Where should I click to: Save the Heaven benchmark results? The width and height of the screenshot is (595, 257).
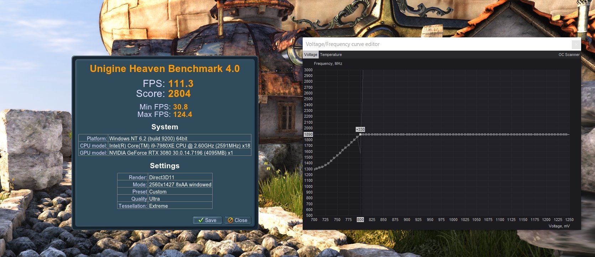(x=207, y=220)
